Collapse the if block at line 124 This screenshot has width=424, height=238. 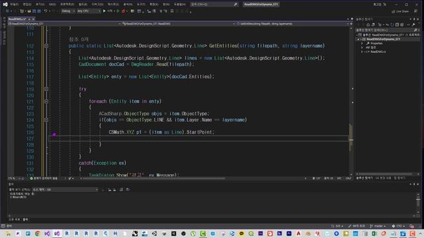[46, 120]
